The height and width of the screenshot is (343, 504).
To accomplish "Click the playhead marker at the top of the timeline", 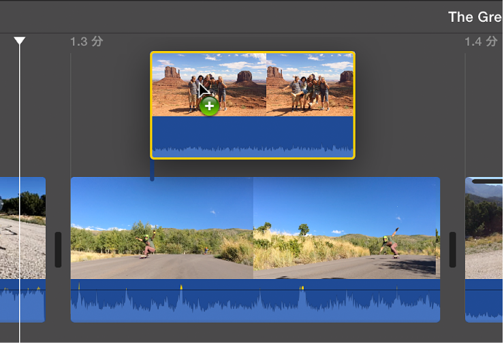I will [x=20, y=40].
